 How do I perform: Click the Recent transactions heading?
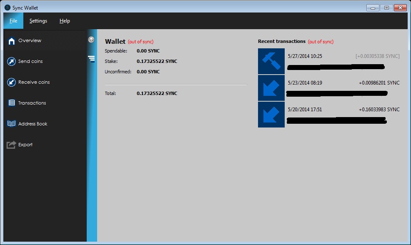pyautogui.click(x=282, y=41)
